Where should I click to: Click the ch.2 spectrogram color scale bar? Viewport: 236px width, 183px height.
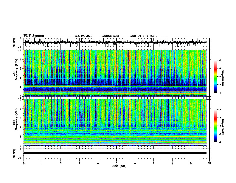216,126
